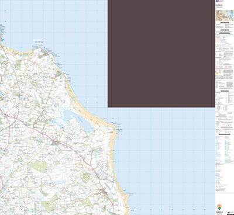Viewport: 234px width, 215px height.
Task: Open the sample map thumbnail in the legend
Action: click(x=225, y=15)
